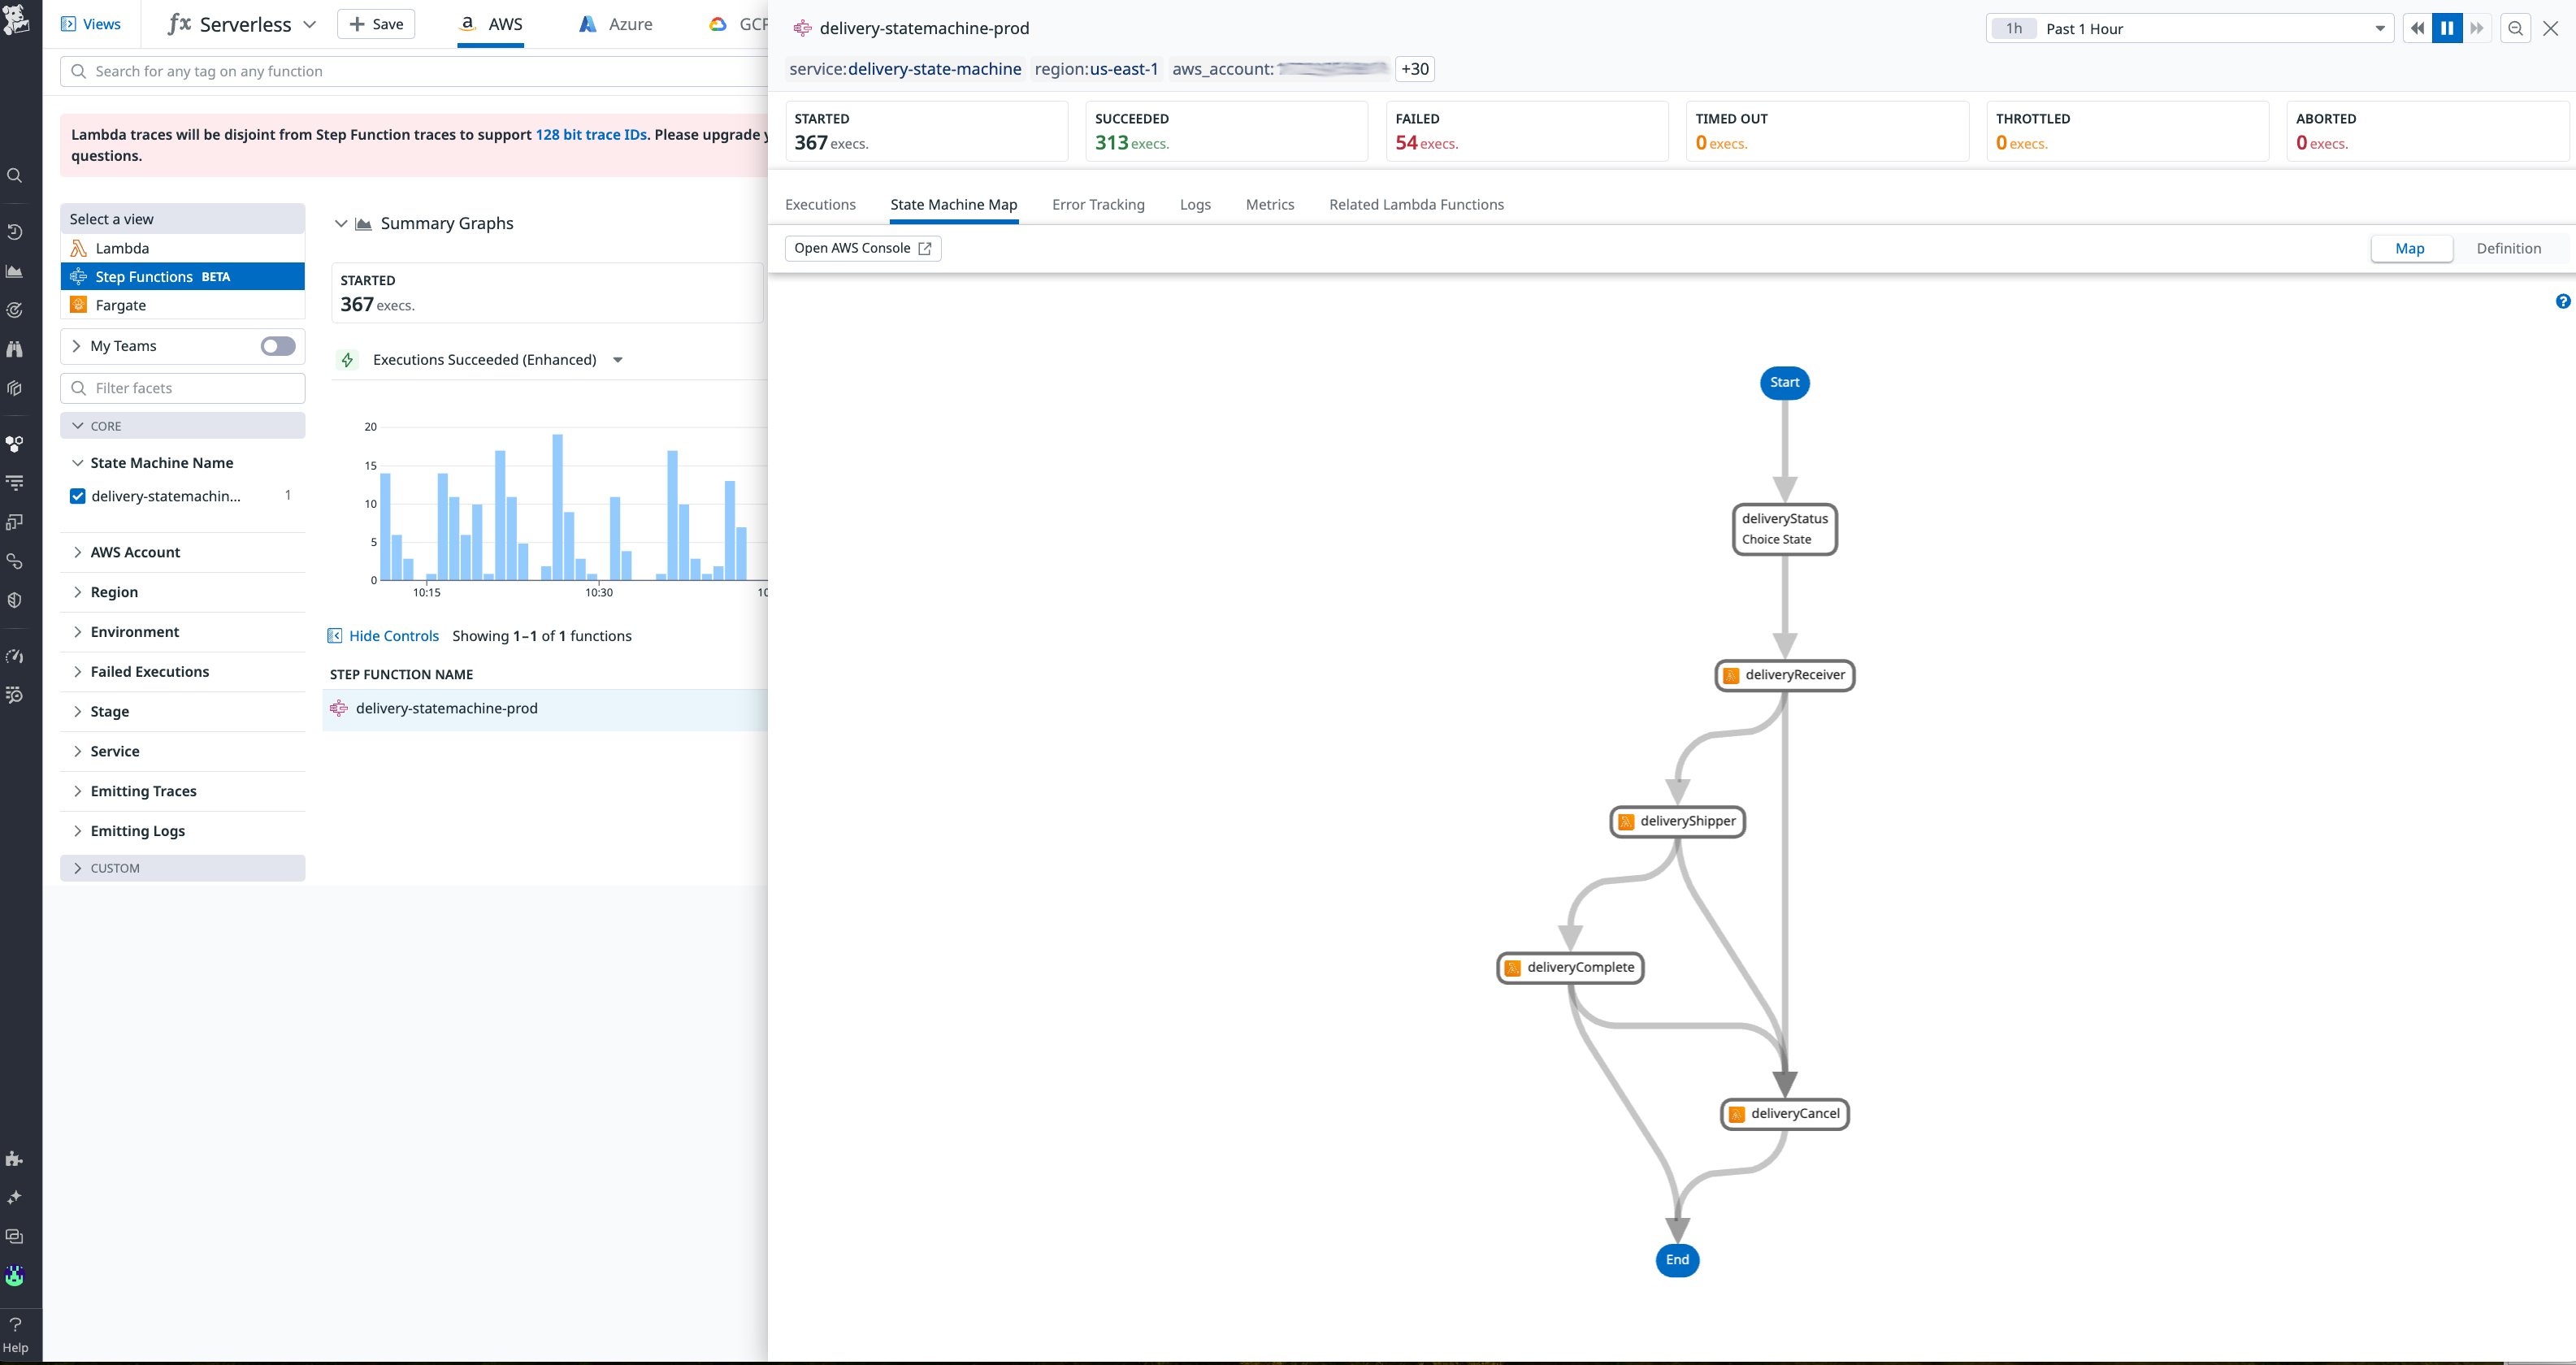Select the Lambda view in the view list
The image size is (2576, 1365).
[x=123, y=247]
